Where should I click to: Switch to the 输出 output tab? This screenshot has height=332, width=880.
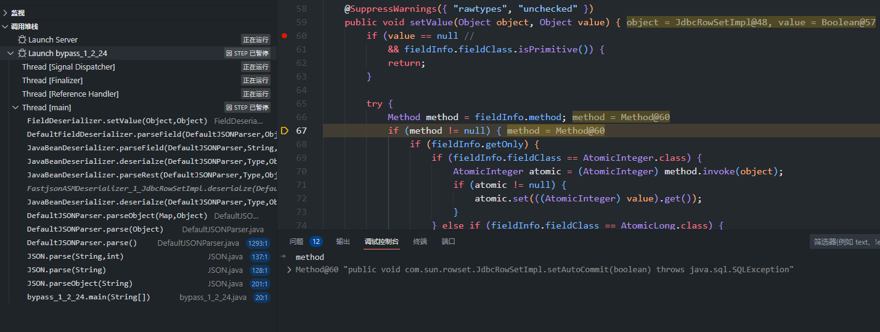tap(343, 241)
